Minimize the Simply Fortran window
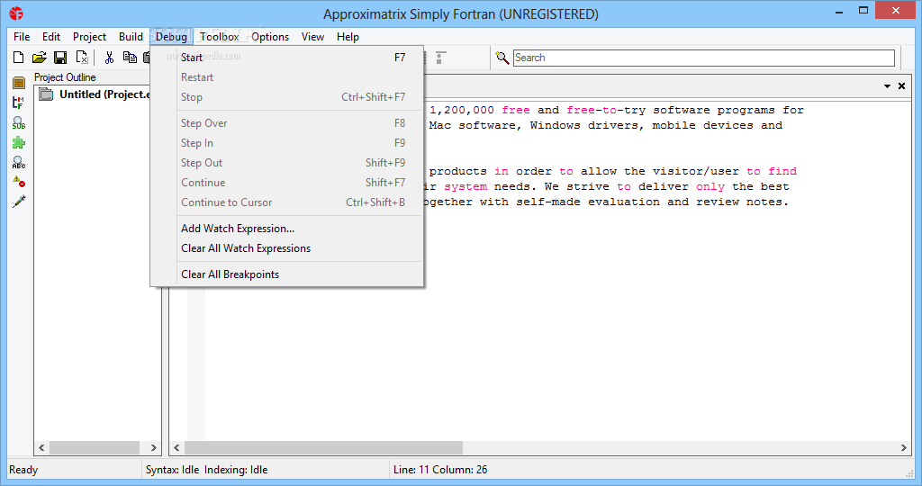The image size is (922, 486). coord(840,11)
